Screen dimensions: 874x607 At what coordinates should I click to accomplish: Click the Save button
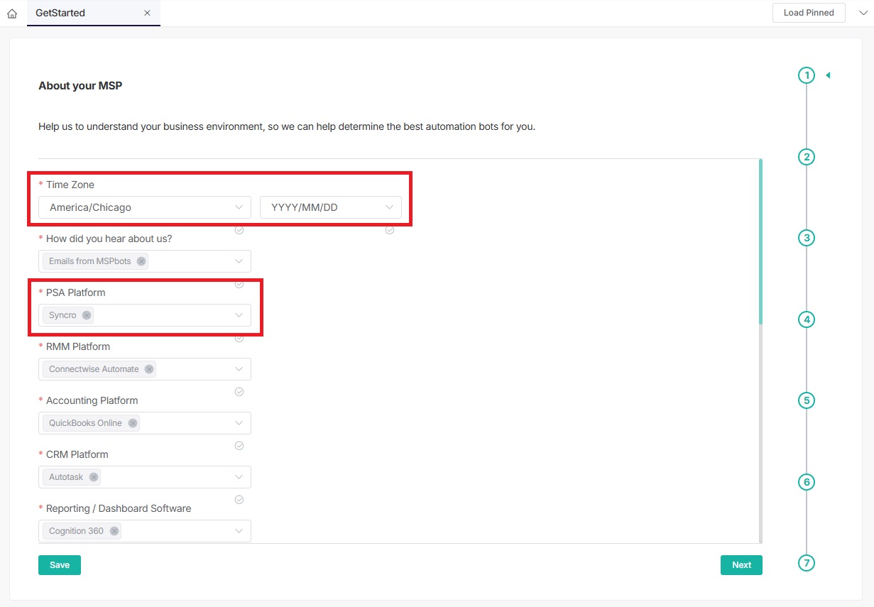pos(60,565)
